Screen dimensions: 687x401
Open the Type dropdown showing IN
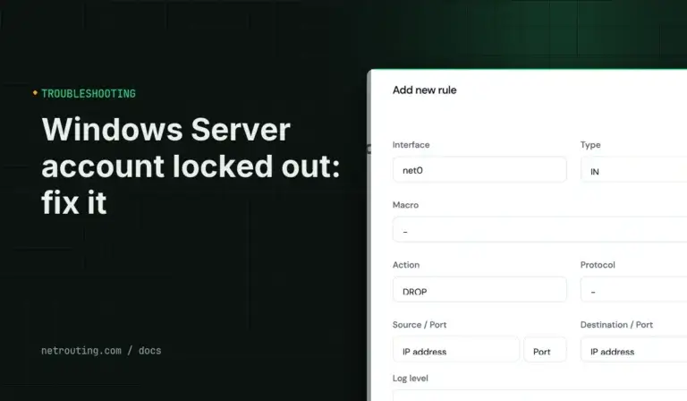pos(633,169)
